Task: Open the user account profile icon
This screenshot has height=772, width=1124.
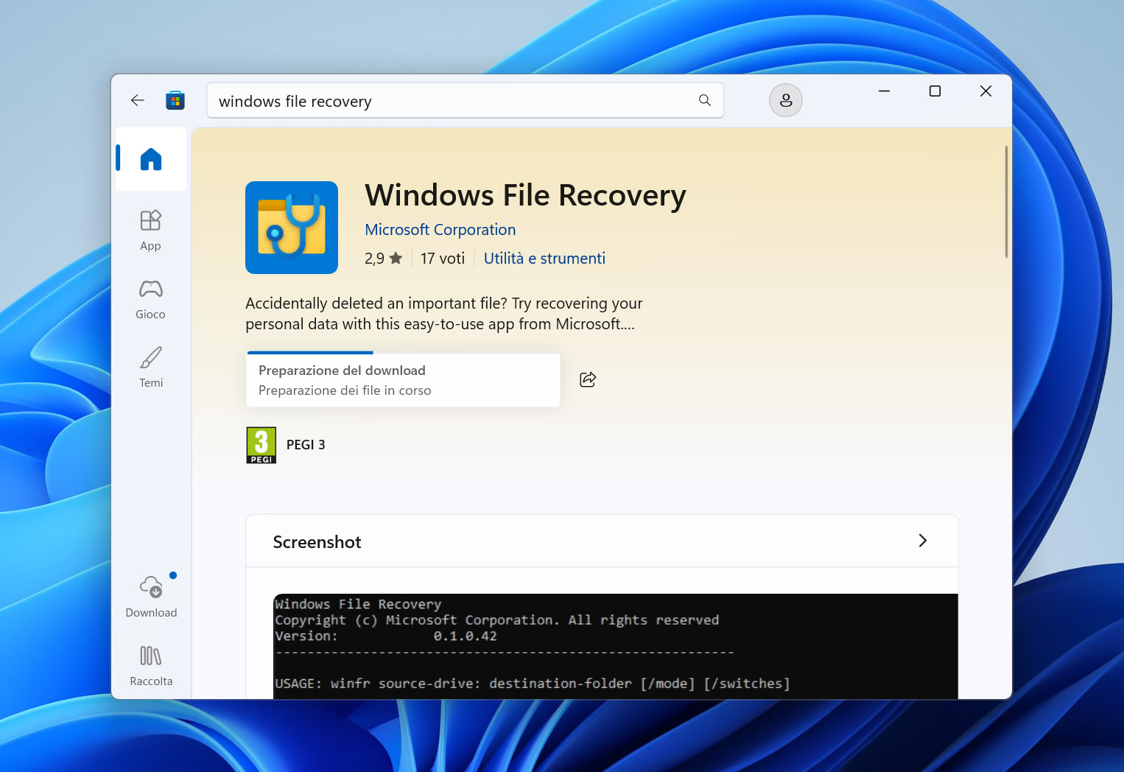Action: click(786, 100)
